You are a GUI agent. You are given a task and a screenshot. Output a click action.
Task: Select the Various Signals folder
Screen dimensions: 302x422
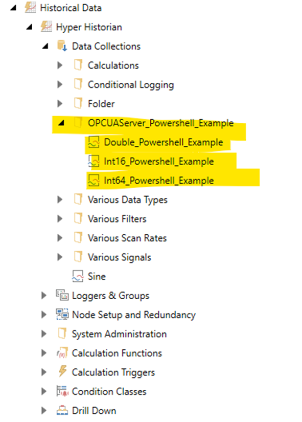click(x=120, y=257)
